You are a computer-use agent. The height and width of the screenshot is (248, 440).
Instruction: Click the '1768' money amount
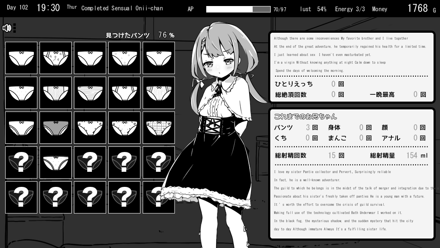pyautogui.click(x=418, y=9)
